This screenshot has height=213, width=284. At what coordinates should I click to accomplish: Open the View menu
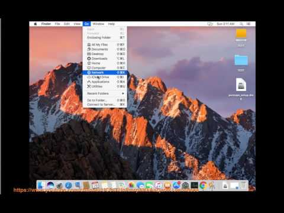click(77, 24)
